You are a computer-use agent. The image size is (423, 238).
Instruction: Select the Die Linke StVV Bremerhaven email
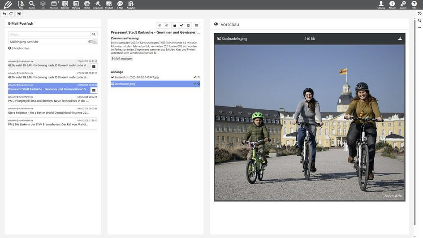pyautogui.click(x=52, y=123)
